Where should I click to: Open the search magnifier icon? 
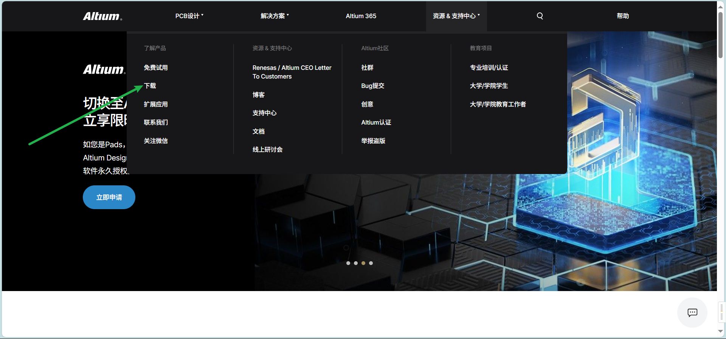click(x=540, y=16)
